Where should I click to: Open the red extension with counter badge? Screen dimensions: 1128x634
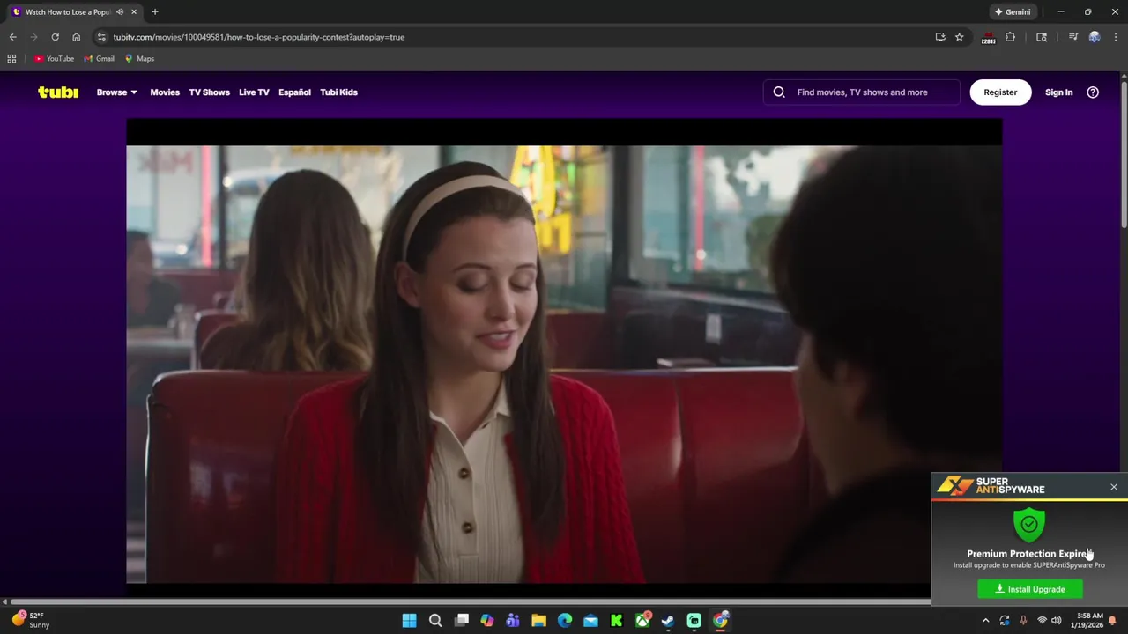tap(988, 37)
